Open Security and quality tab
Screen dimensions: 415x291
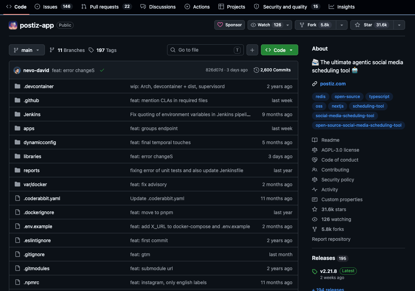pos(287,7)
